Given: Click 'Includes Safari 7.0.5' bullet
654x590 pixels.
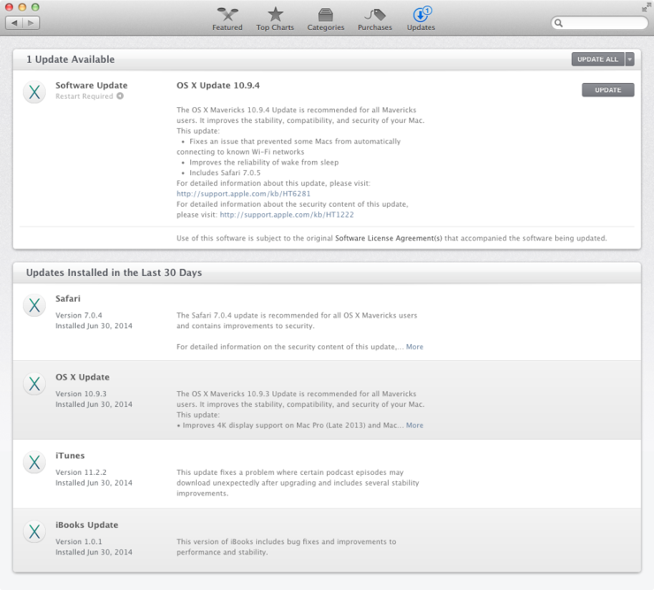Looking at the screenshot, I should [224, 172].
